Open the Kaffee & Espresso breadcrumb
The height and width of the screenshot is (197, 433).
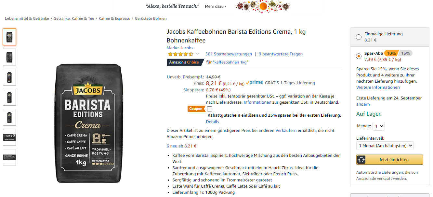pyautogui.click(x=114, y=18)
